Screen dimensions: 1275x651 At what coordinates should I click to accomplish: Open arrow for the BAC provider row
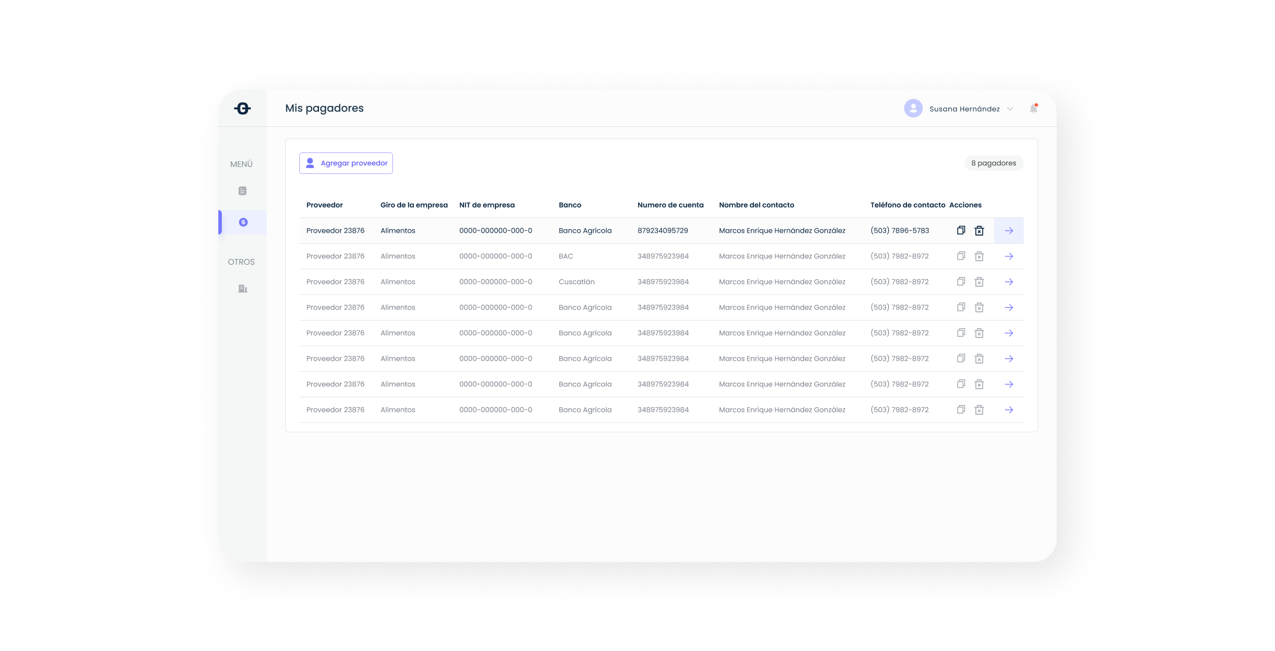coord(1009,257)
